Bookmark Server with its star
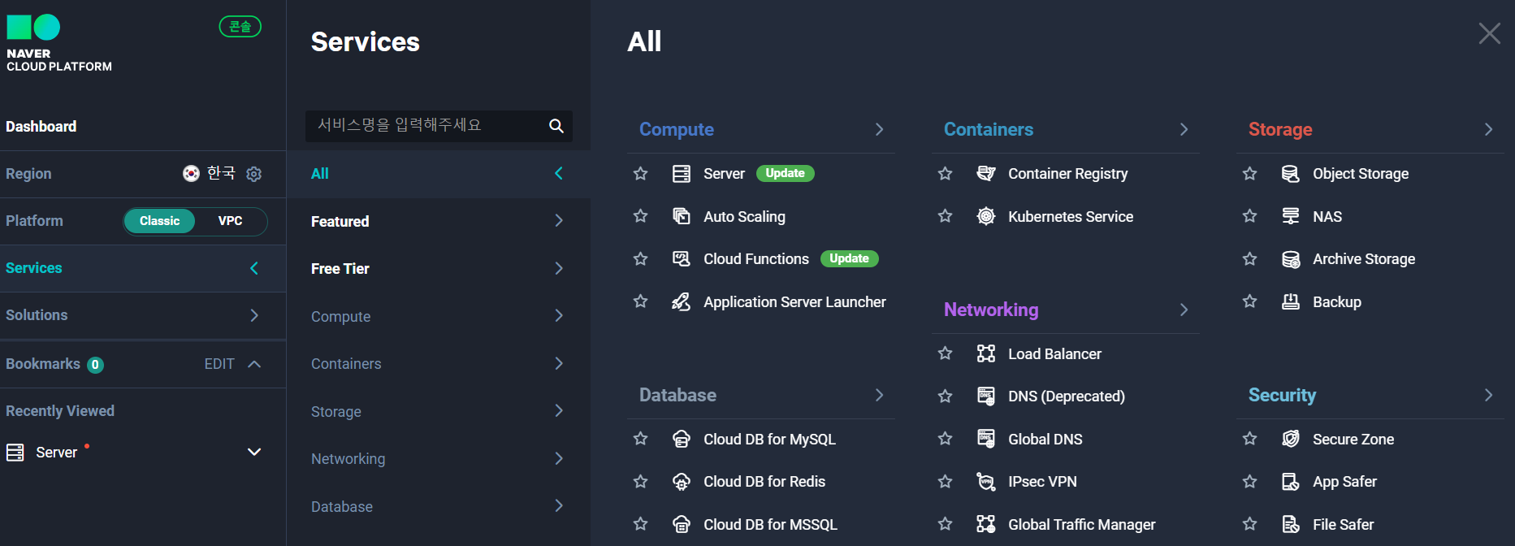This screenshot has width=1515, height=546. point(641,173)
